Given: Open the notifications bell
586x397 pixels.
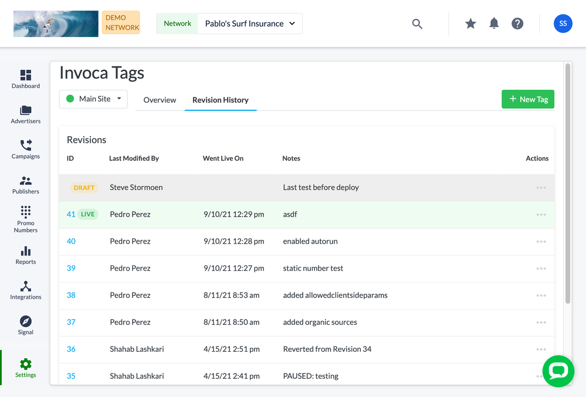Looking at the screenshot, I should (494, 23).
